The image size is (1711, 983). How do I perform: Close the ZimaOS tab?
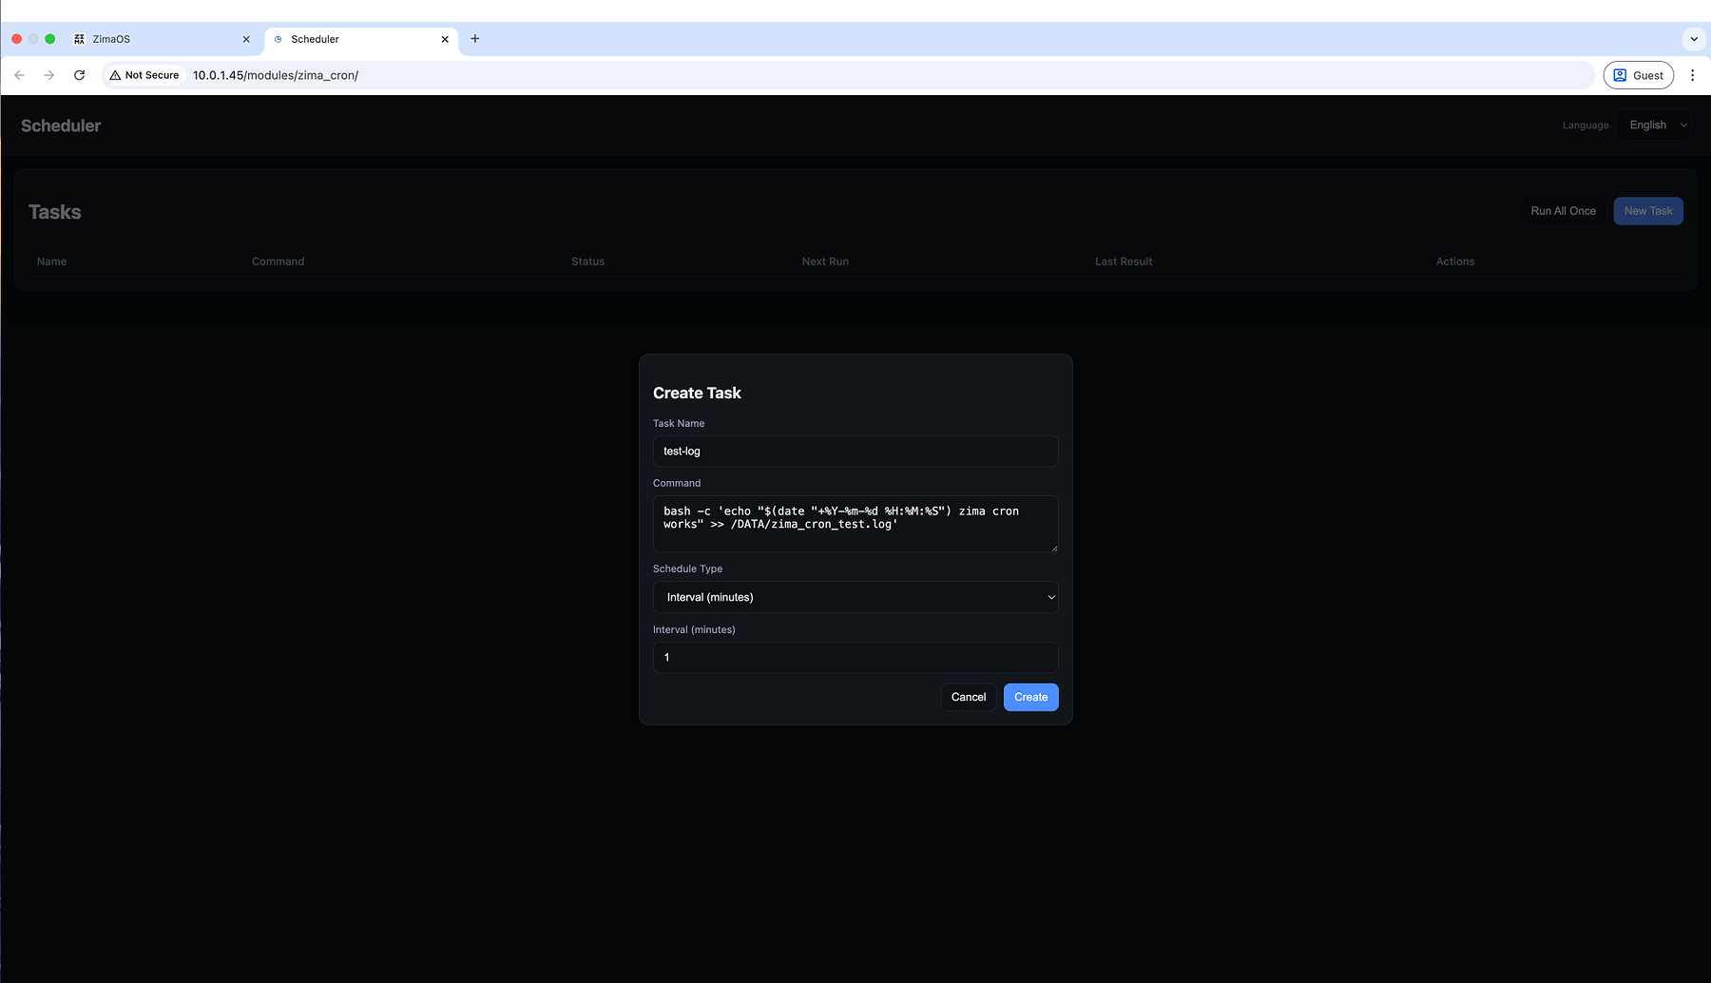(x=246, y=40)
